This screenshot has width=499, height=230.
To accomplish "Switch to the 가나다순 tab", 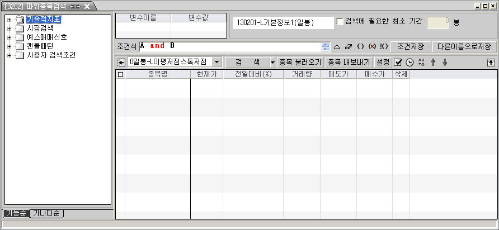I will (x=48, y=213).
